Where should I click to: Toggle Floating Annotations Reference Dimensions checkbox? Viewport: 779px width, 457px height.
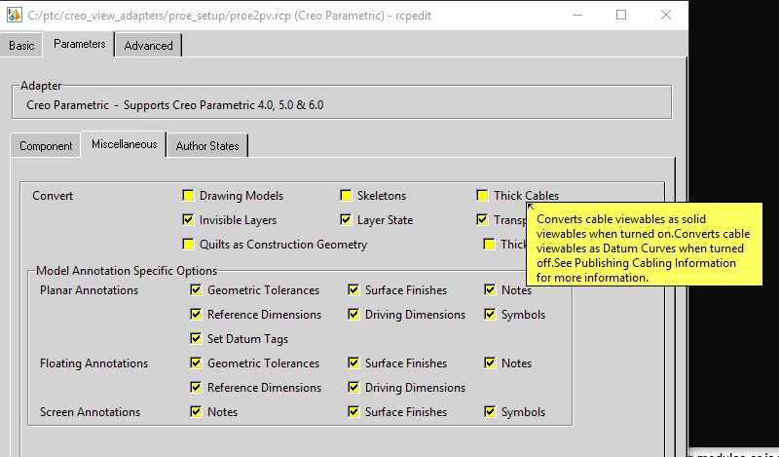click(197, 388)
